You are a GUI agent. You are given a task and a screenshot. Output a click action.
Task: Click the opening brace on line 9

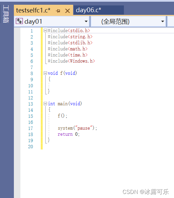49,79
